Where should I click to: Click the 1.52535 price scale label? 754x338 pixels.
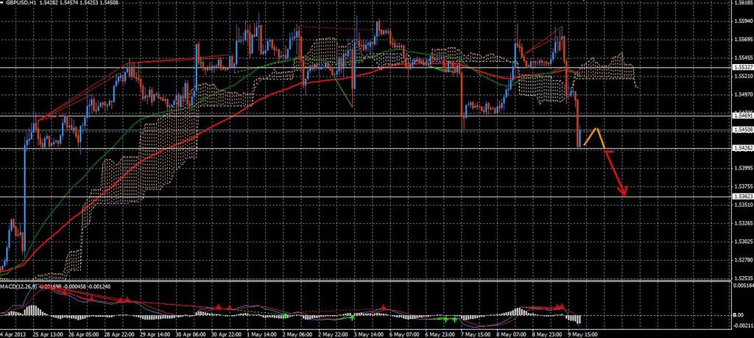point(744,278)
